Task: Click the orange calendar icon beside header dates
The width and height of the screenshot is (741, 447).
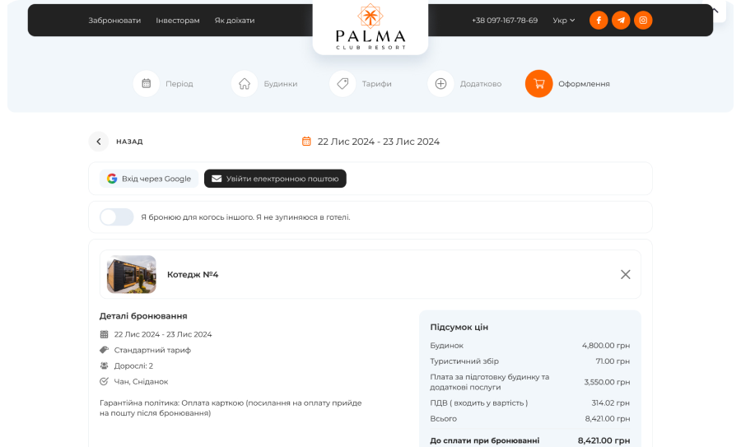Action: pyautogui.click(x=306, y=142)
